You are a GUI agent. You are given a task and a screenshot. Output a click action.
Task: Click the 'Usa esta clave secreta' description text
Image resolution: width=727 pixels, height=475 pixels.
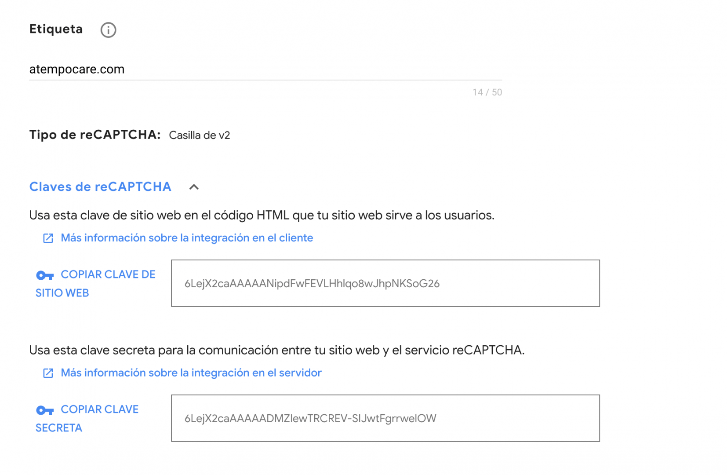tap(277, 350)
